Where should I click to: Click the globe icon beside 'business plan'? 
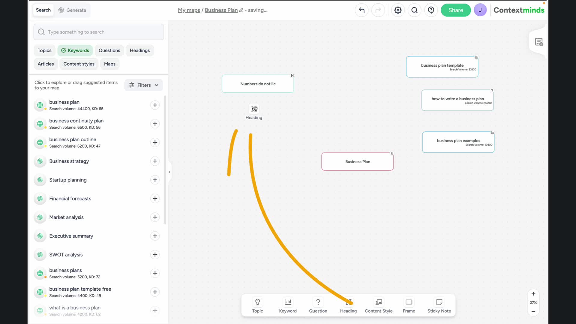[40, 105]
